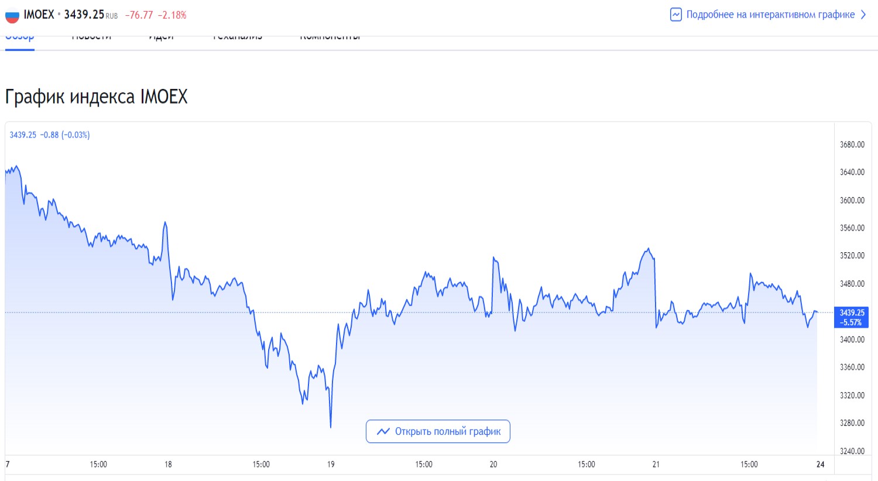Click the chevron arrow after интерактивном графике
Image resolution: width=878 pixels, height=481 pixels.
863,15
